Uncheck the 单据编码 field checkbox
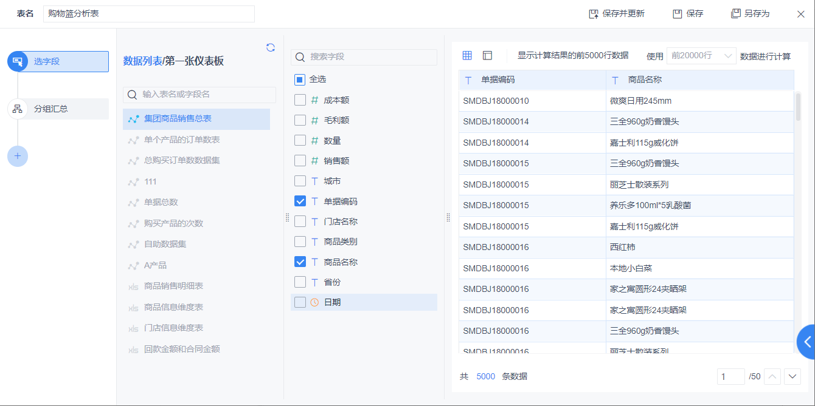This screenshot has width=815, height=406. point(300,201)
